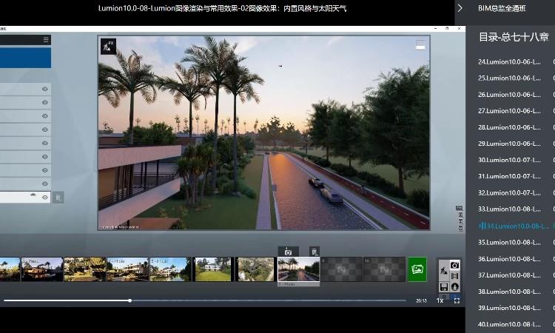The height and width of the screenshot is (333, 555).
Task: Open chapter 24.Lumion10.0-06 in the list
Action: pyautogui.click(x=509, y=62)
